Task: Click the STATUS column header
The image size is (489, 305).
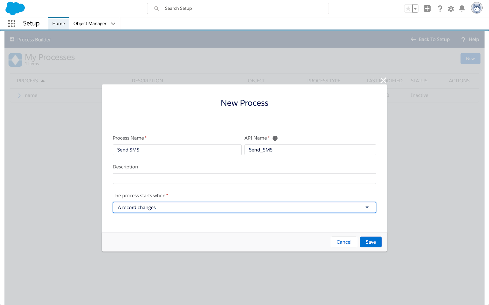Action: coord(419,81)
